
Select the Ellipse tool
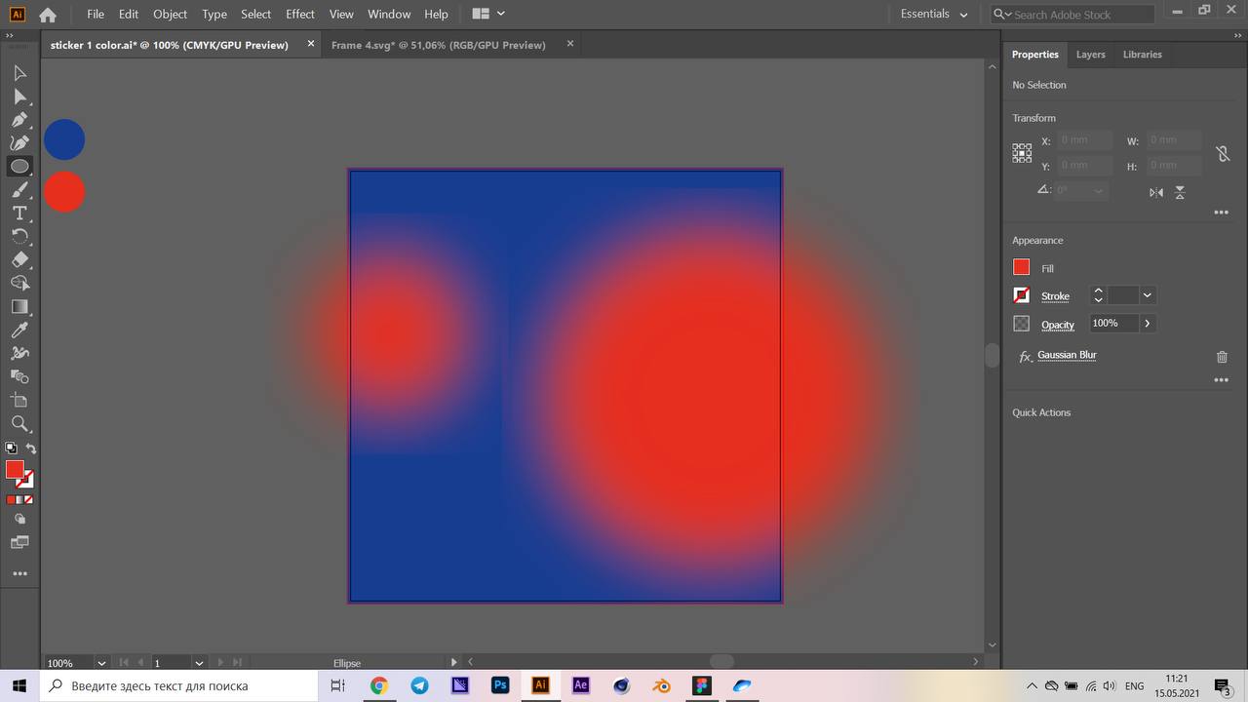pos(19,167)
